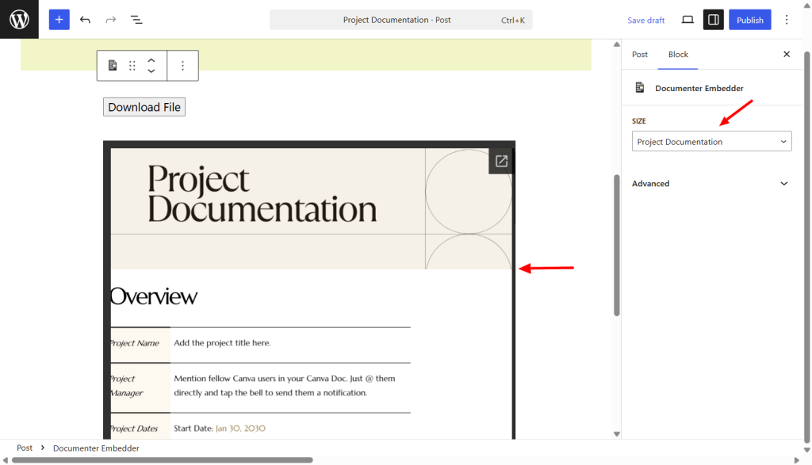The image size is (812, 465).
Task: Move the embed block up with the arrow
Action: [x=151, y=61]
